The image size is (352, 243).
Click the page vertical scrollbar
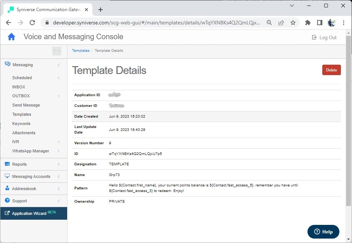click(x=348, y=121)
